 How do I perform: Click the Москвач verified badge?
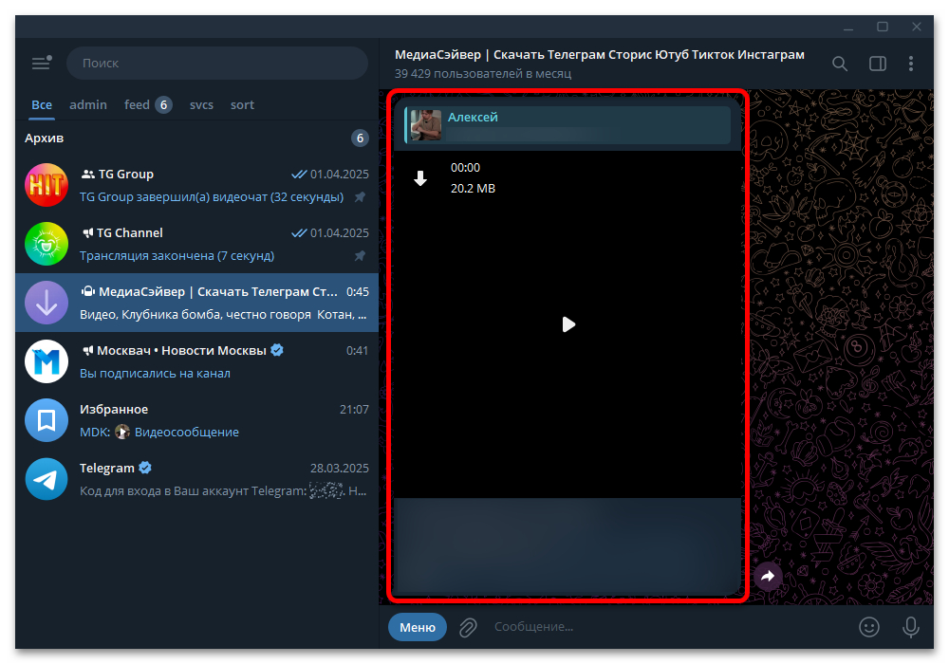coord(277,350)
